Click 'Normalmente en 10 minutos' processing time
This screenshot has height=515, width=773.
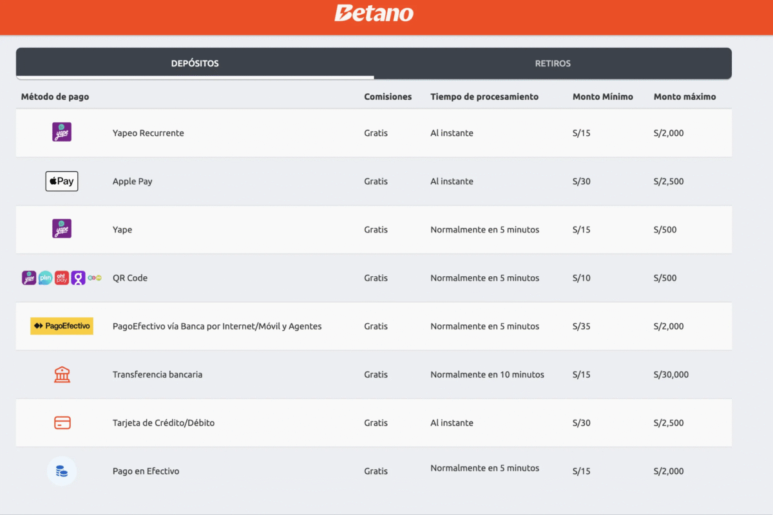click(488, 375)
